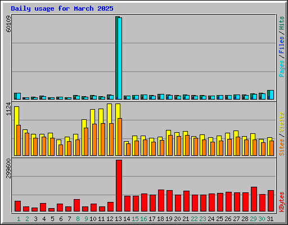This screenshot has width=288, height=225.
Task: Click day label 20 on x-axis
Action: click(177, 219)
